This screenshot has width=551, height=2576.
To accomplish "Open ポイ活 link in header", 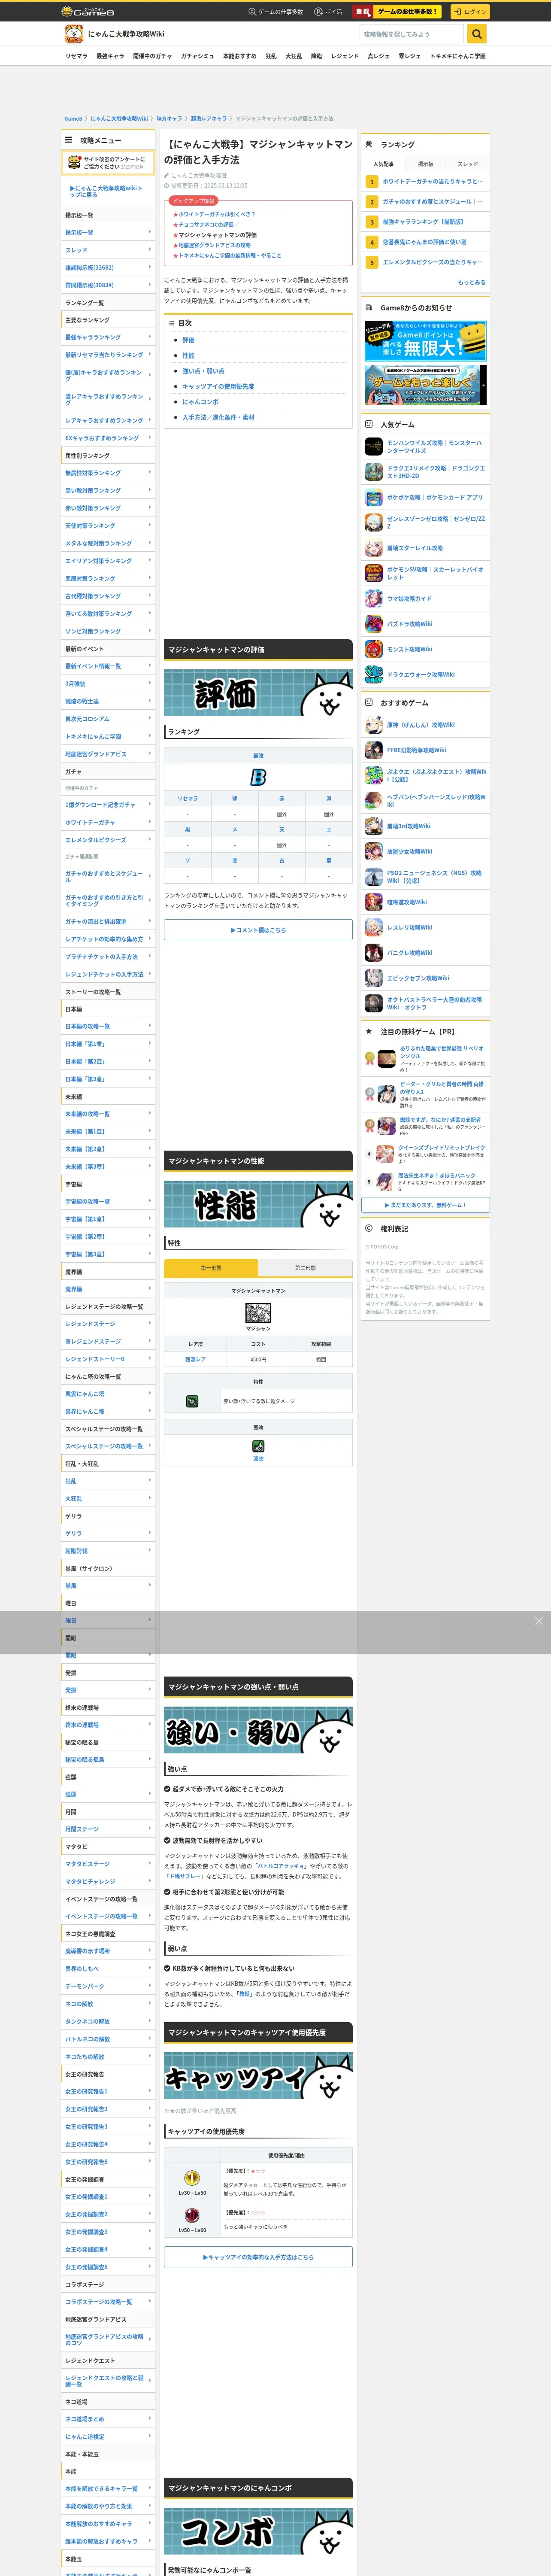I will (328, 12).
